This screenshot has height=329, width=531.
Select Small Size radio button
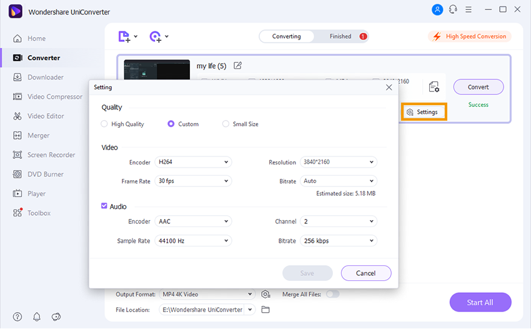pos(226,124)
